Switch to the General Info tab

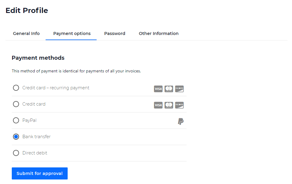click(26, 33)
